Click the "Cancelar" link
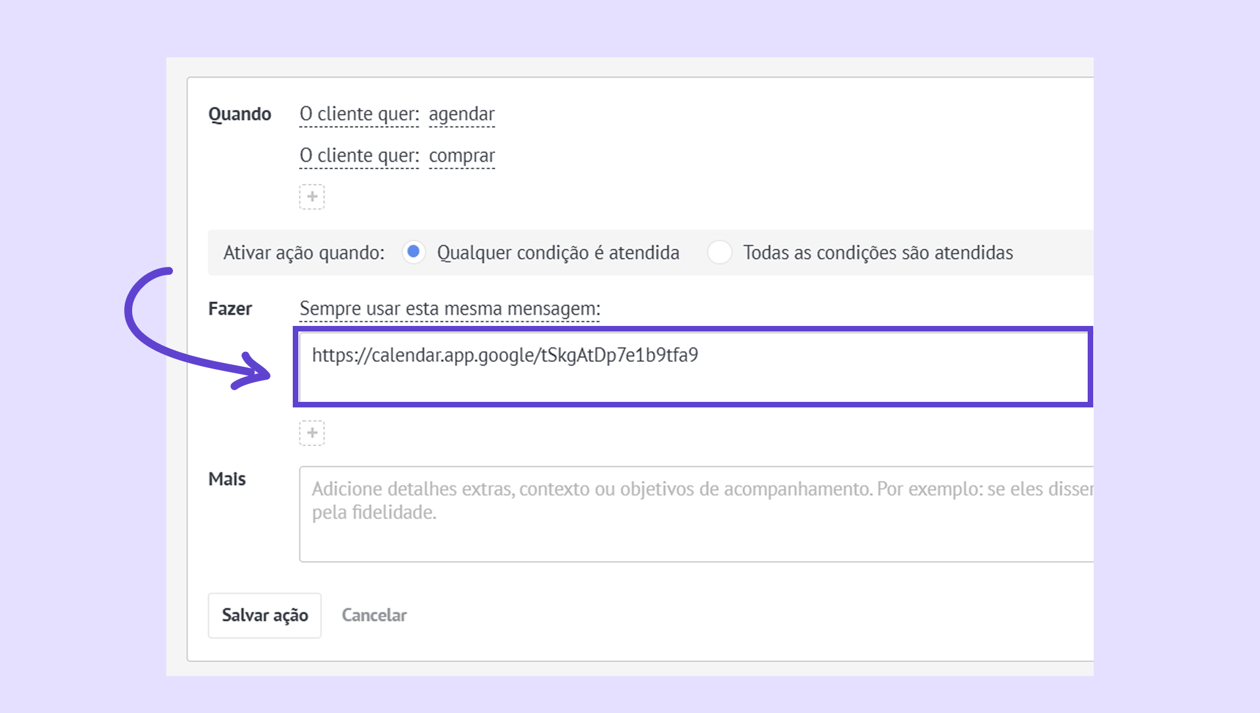This screenshot has height=713, width=1260. [374, 615]
